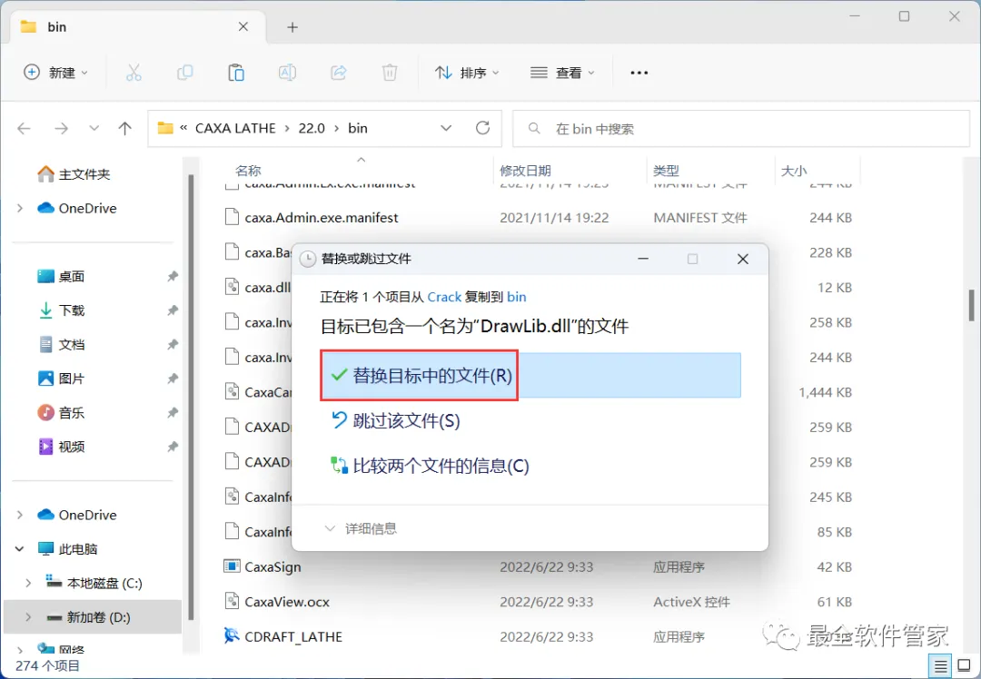The width and height of the screenshot is (981, 679).
Task: Expand the lower OneDrive entry
Action: (x=20, y=515)
